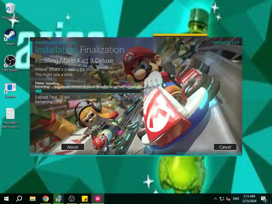
Task: Click the About button in installer
Action: (x=73, y=147)
